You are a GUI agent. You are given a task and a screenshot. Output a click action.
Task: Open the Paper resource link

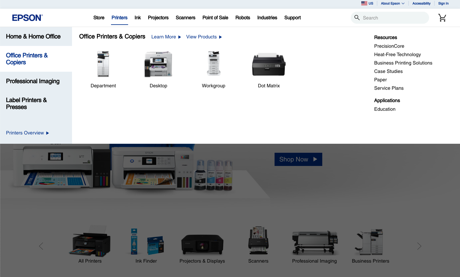tap(380, 80)
